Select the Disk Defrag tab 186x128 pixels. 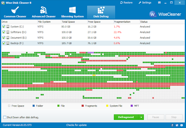pos(101,12)
